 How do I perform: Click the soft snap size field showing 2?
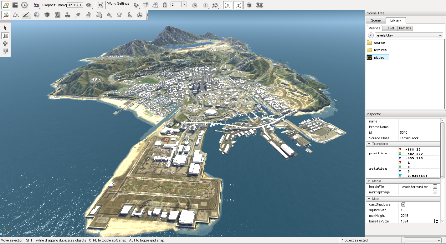176,5
